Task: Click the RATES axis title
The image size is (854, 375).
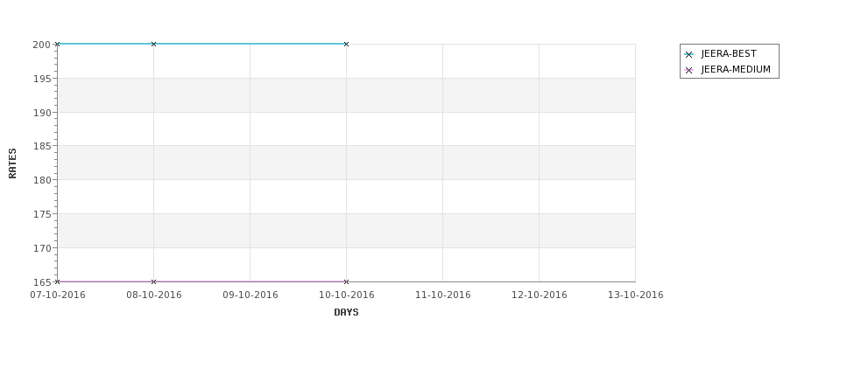Action: (x=12, y=163)
